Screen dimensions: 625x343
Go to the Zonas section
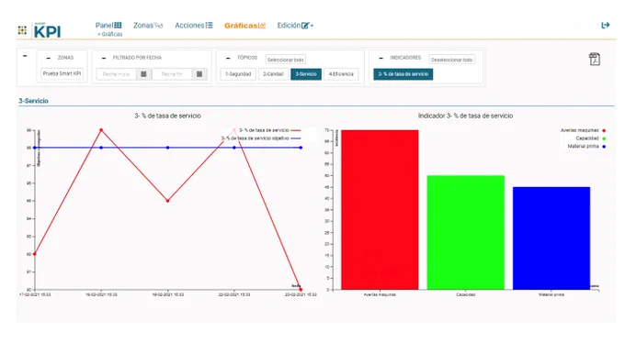pyautogui.click(x=148, y=25)
